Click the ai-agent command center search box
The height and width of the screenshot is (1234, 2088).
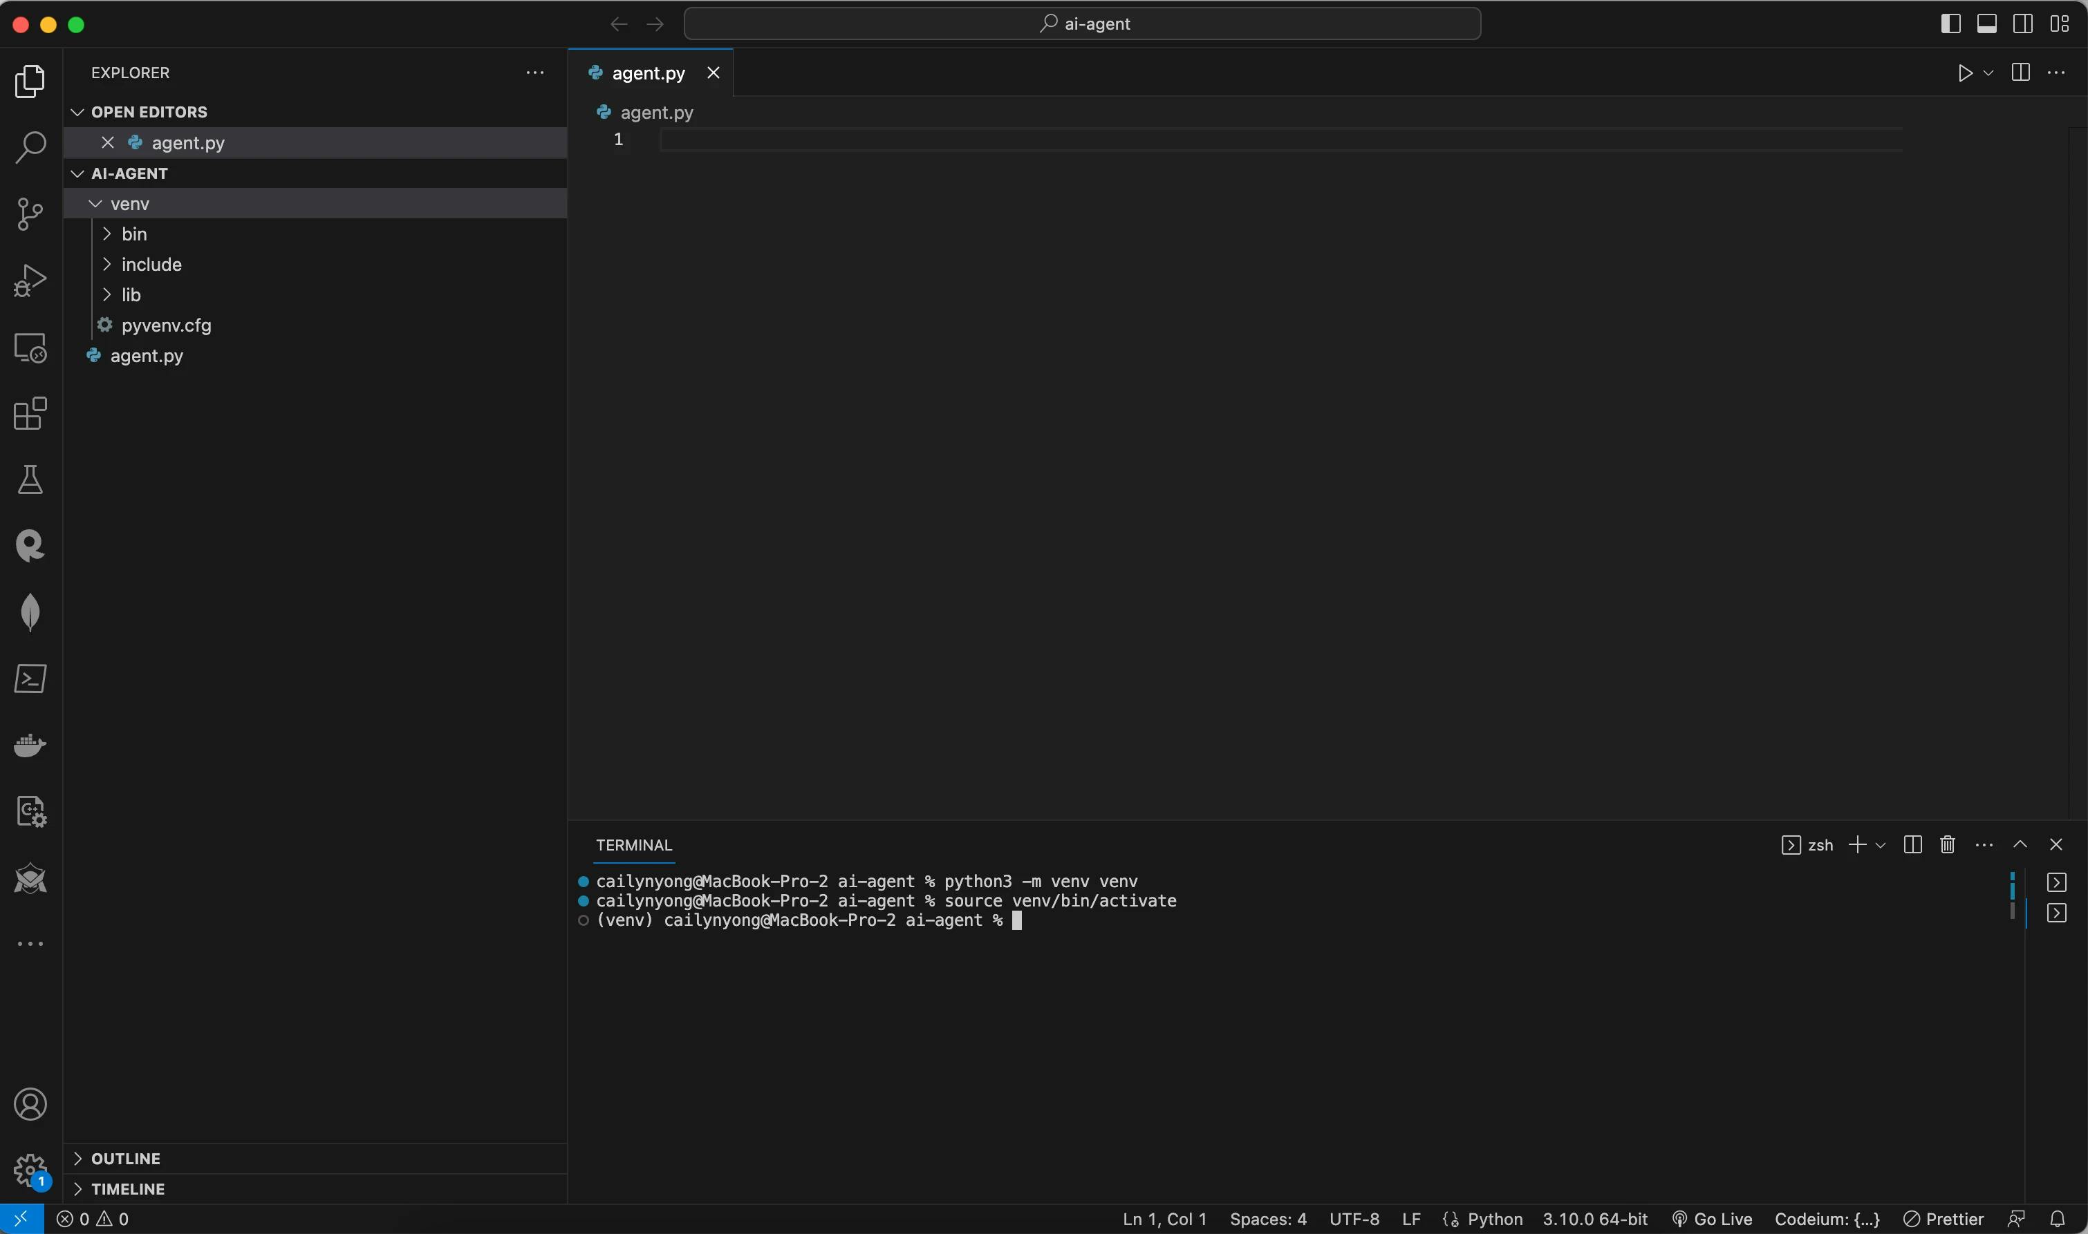point(1081,24)
